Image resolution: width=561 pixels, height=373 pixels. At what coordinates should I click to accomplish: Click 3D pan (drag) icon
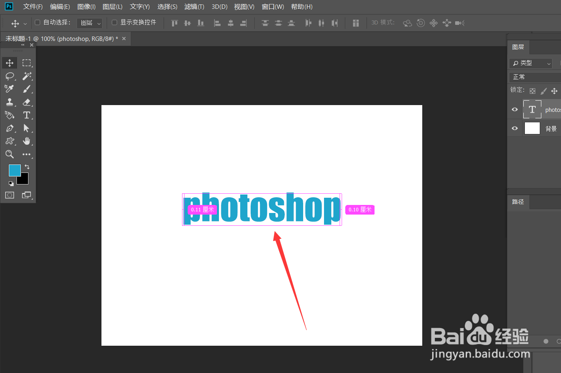point(433,23)
